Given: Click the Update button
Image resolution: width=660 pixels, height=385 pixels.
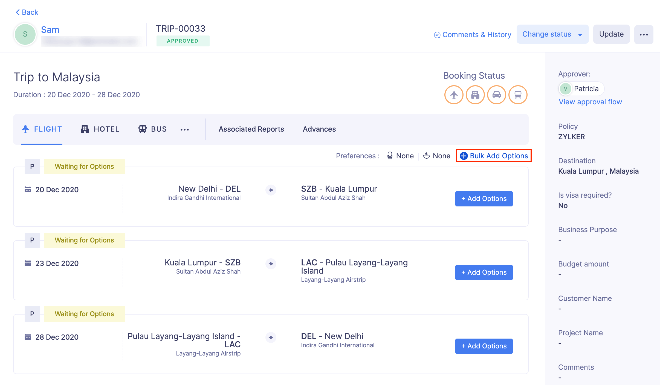Looking at the screenshot, I should coord(611,34).
